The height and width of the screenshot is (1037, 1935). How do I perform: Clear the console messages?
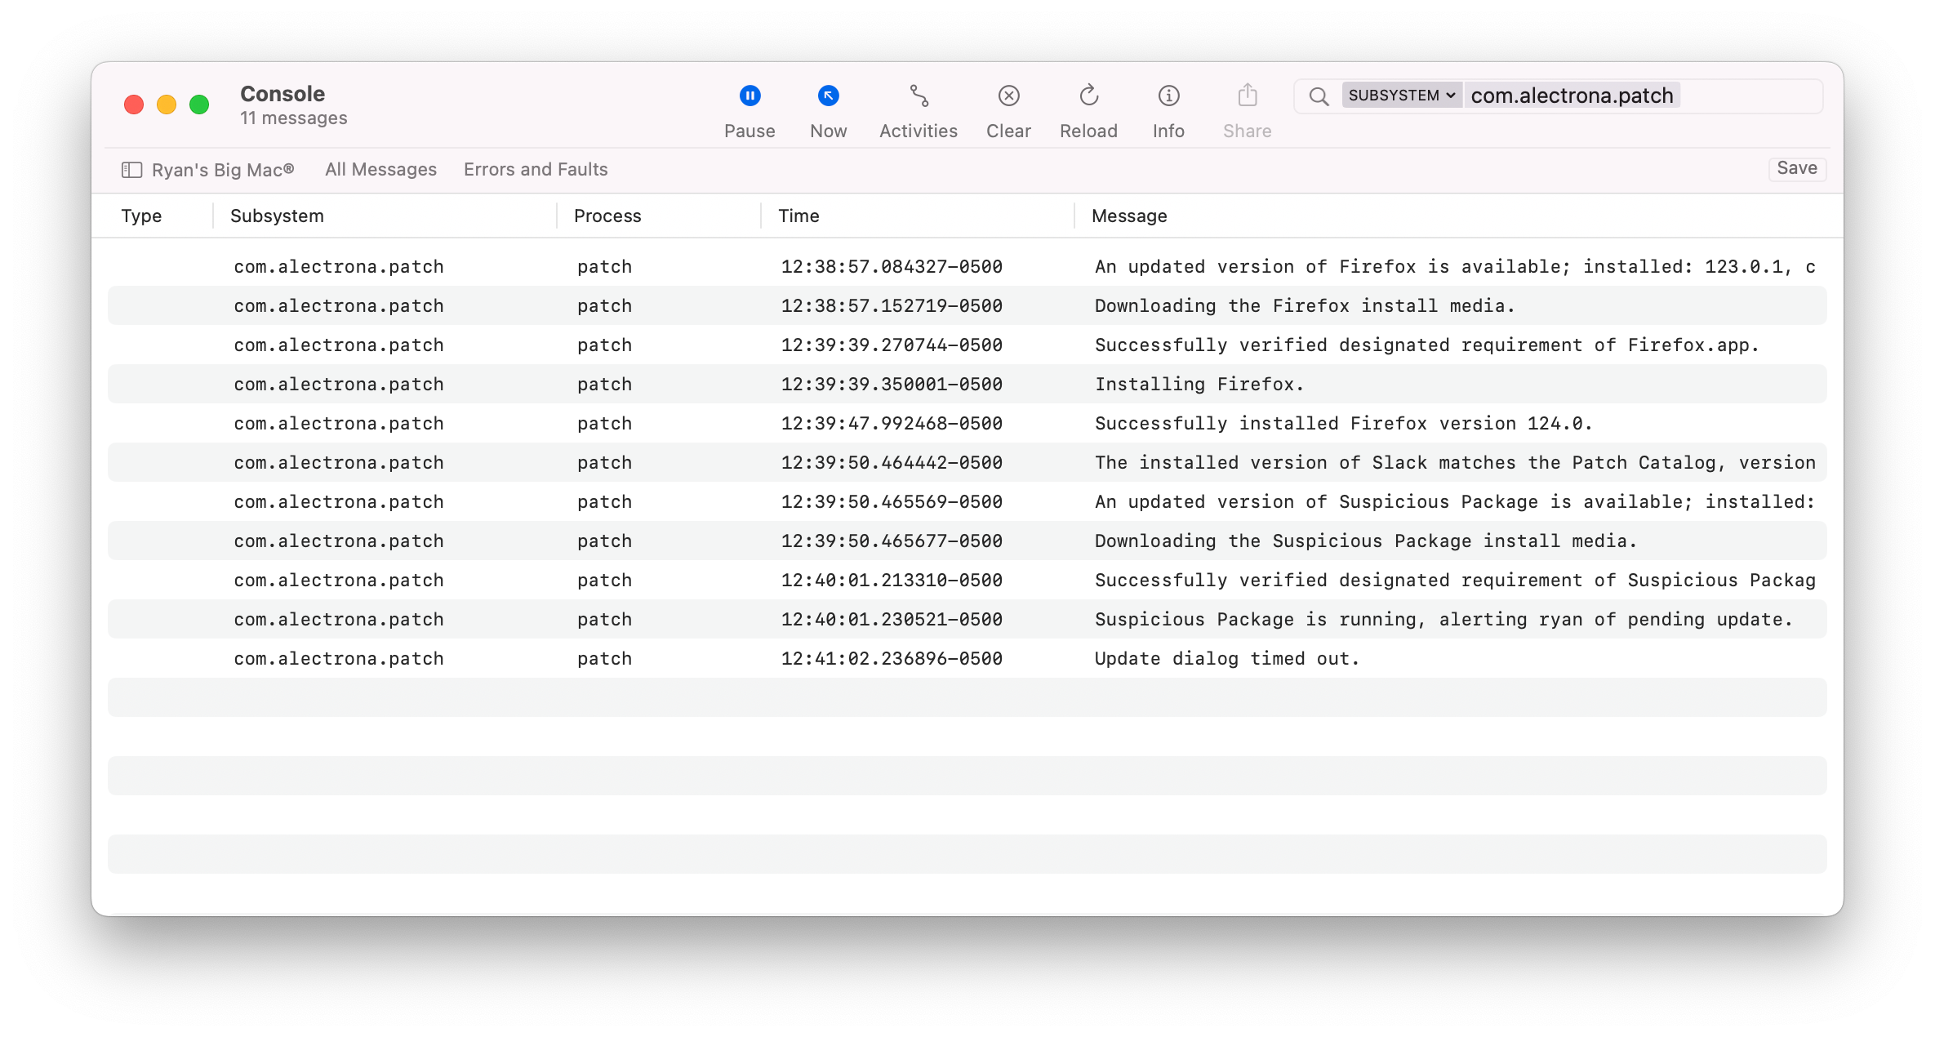tap(1008, 96)
